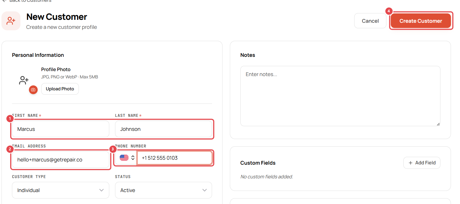
Task: Click the Email Address input field
Action: pos(60,160)
